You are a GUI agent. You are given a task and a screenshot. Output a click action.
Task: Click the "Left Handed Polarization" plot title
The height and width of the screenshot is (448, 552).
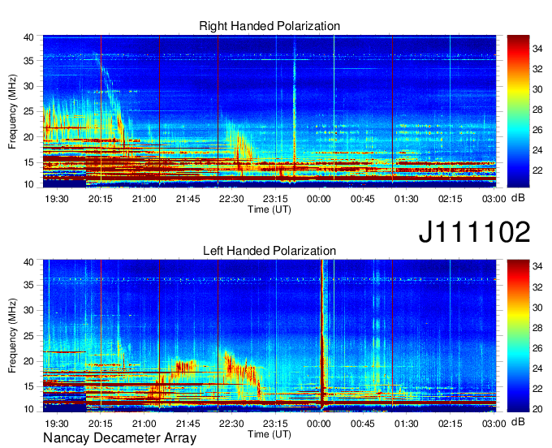(270, 251)
